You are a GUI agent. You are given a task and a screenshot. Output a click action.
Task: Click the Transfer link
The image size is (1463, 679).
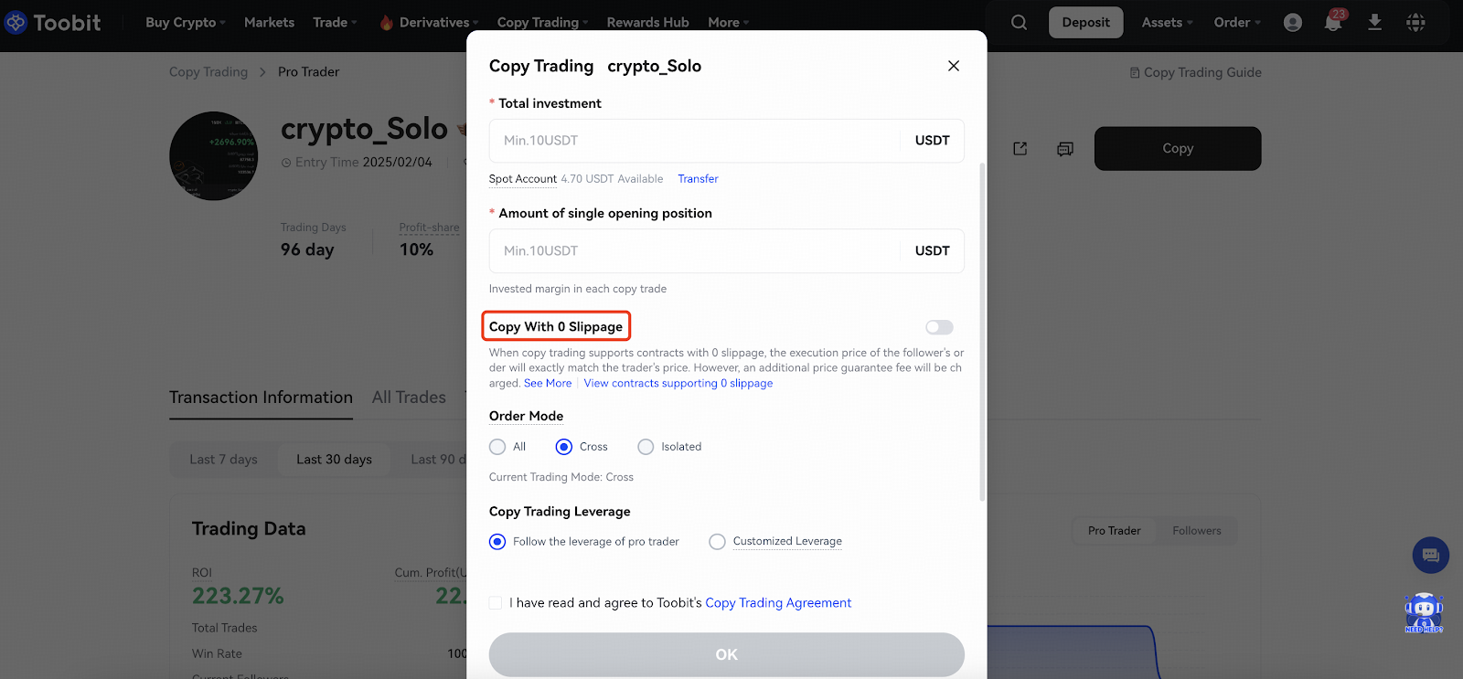coord(698,179)
